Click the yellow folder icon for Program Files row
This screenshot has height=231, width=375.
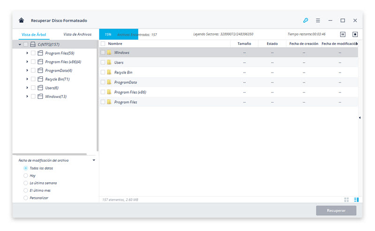pos(109,102)
